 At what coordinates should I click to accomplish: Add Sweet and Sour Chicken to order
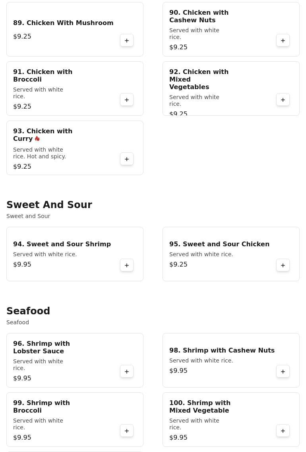pyautogui.click(x=283, y=265)
